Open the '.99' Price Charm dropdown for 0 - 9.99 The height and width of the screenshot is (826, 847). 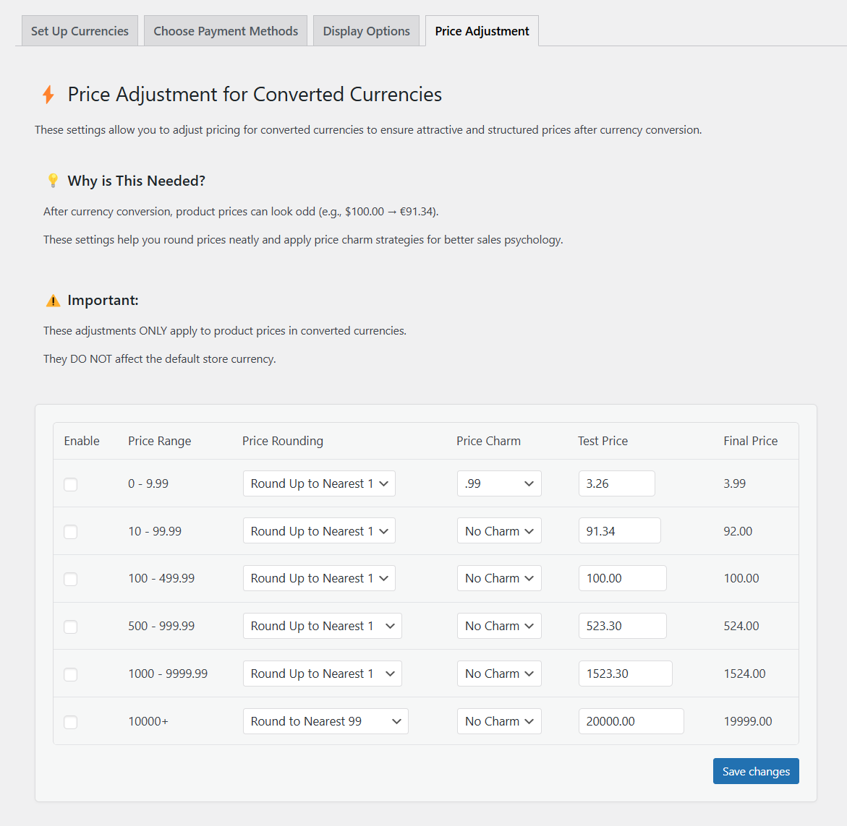click(x=499, y=483)
